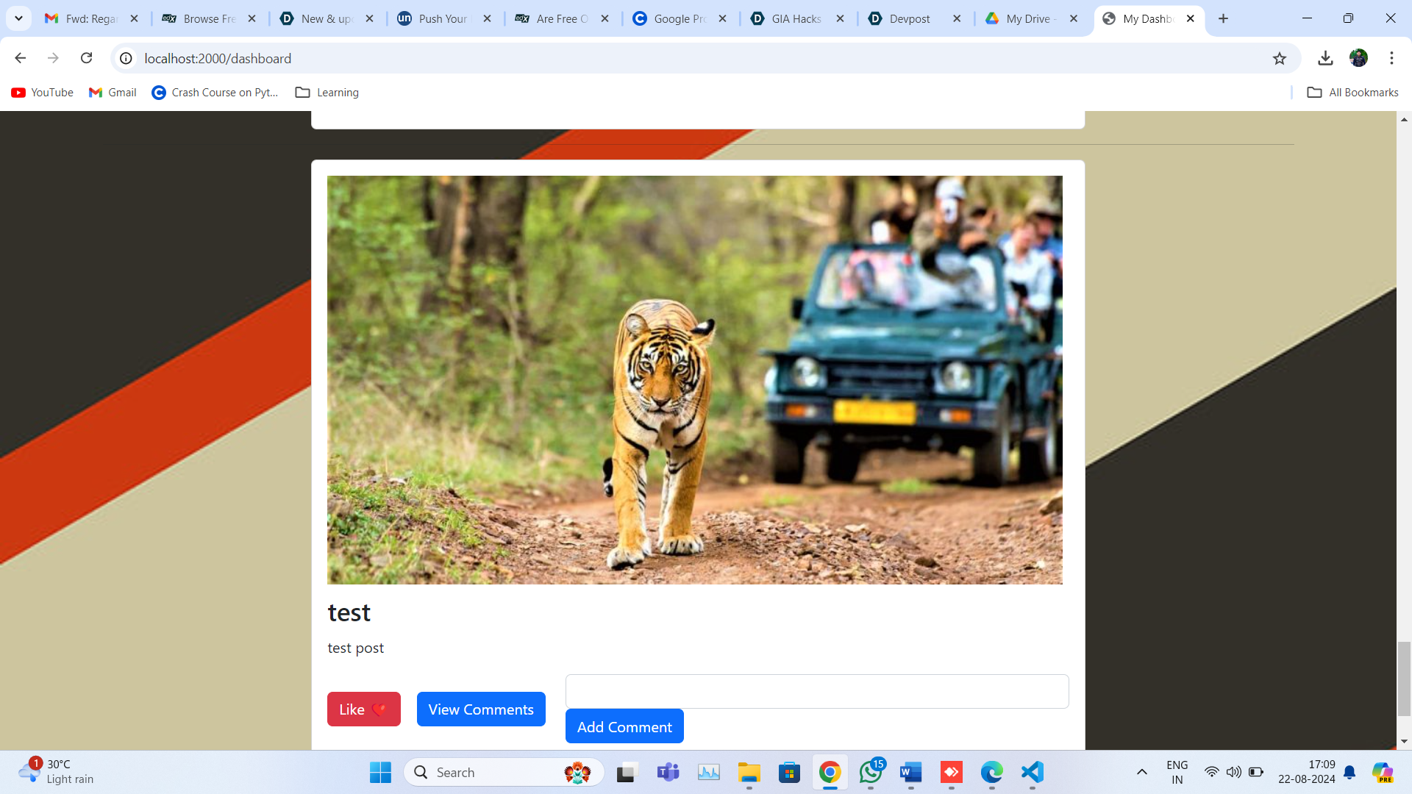
Task: Switch to the Devpost tab
Action: tap(909, 18)
